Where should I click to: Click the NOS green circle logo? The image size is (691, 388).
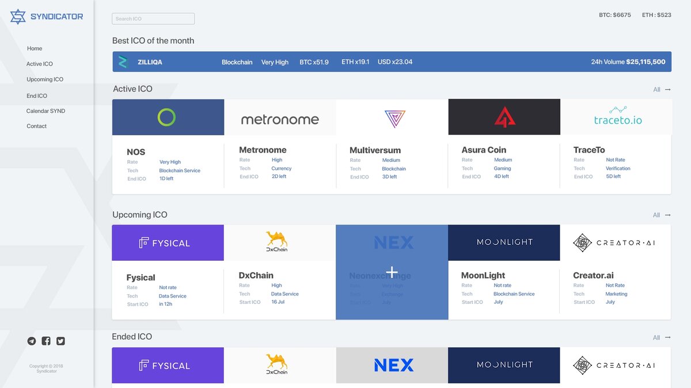click(166, 117)
